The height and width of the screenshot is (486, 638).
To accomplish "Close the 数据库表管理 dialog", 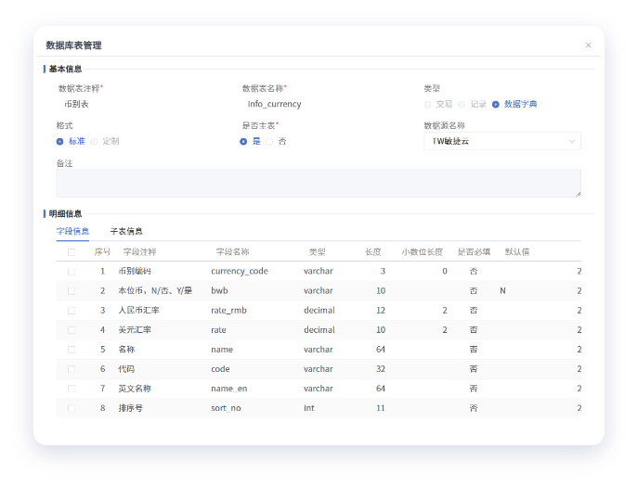I will pyautogui.click(x=588, y=45).
